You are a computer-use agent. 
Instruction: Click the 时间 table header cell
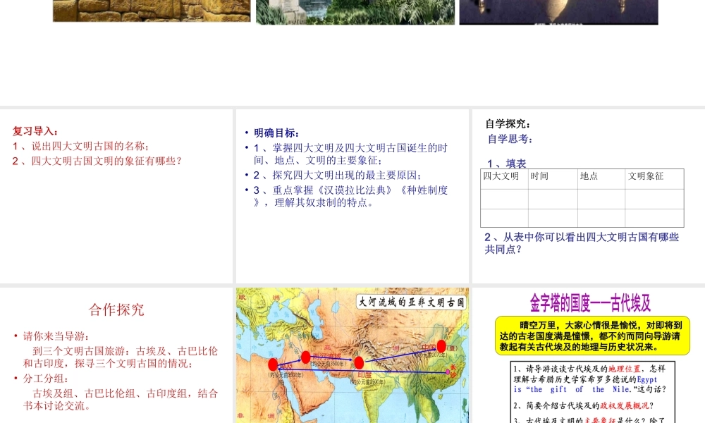click(x=540, y=176)
